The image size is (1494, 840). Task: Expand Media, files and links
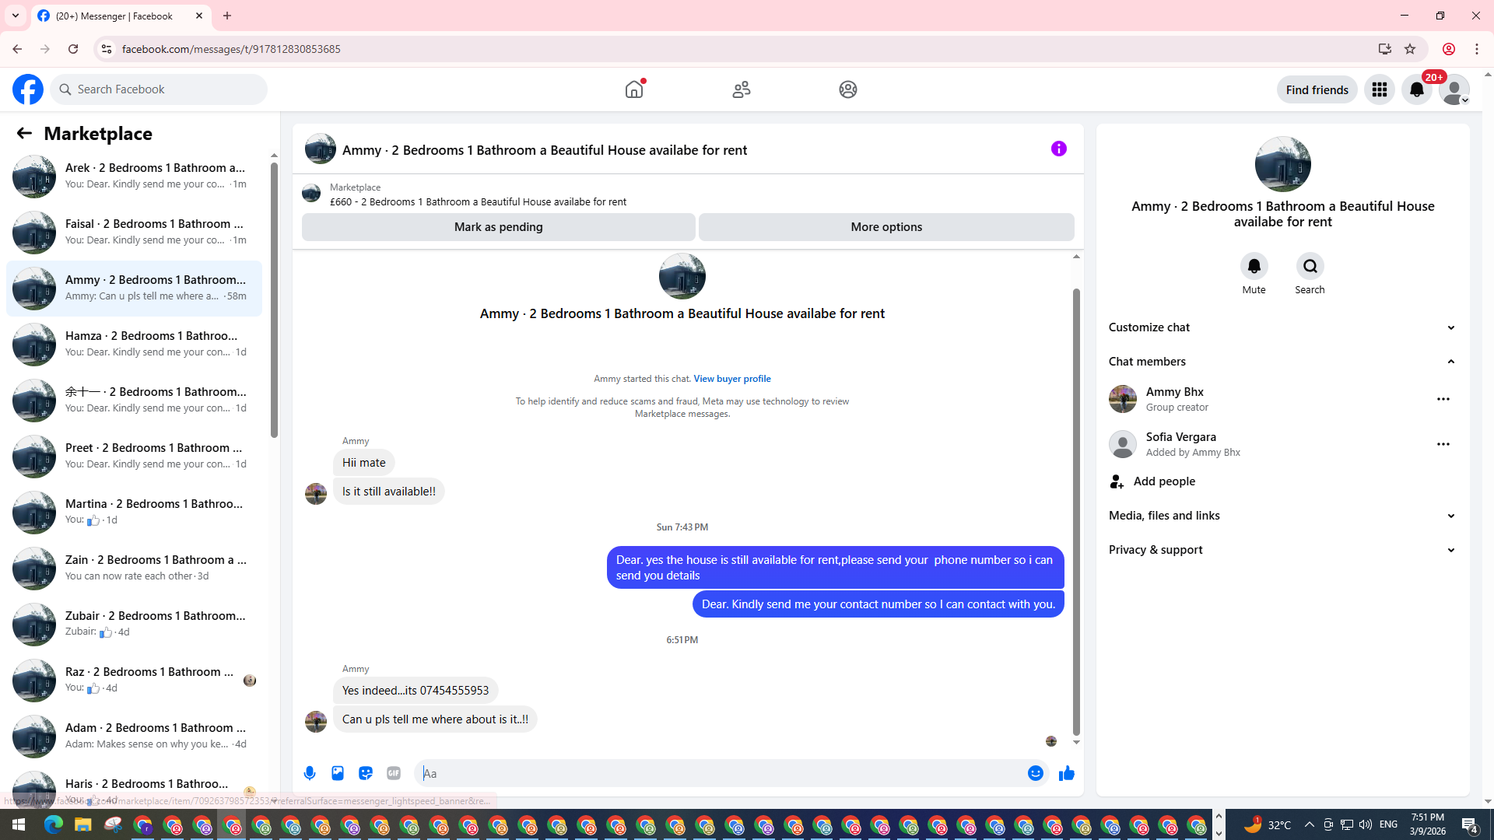pos(1282,516)
